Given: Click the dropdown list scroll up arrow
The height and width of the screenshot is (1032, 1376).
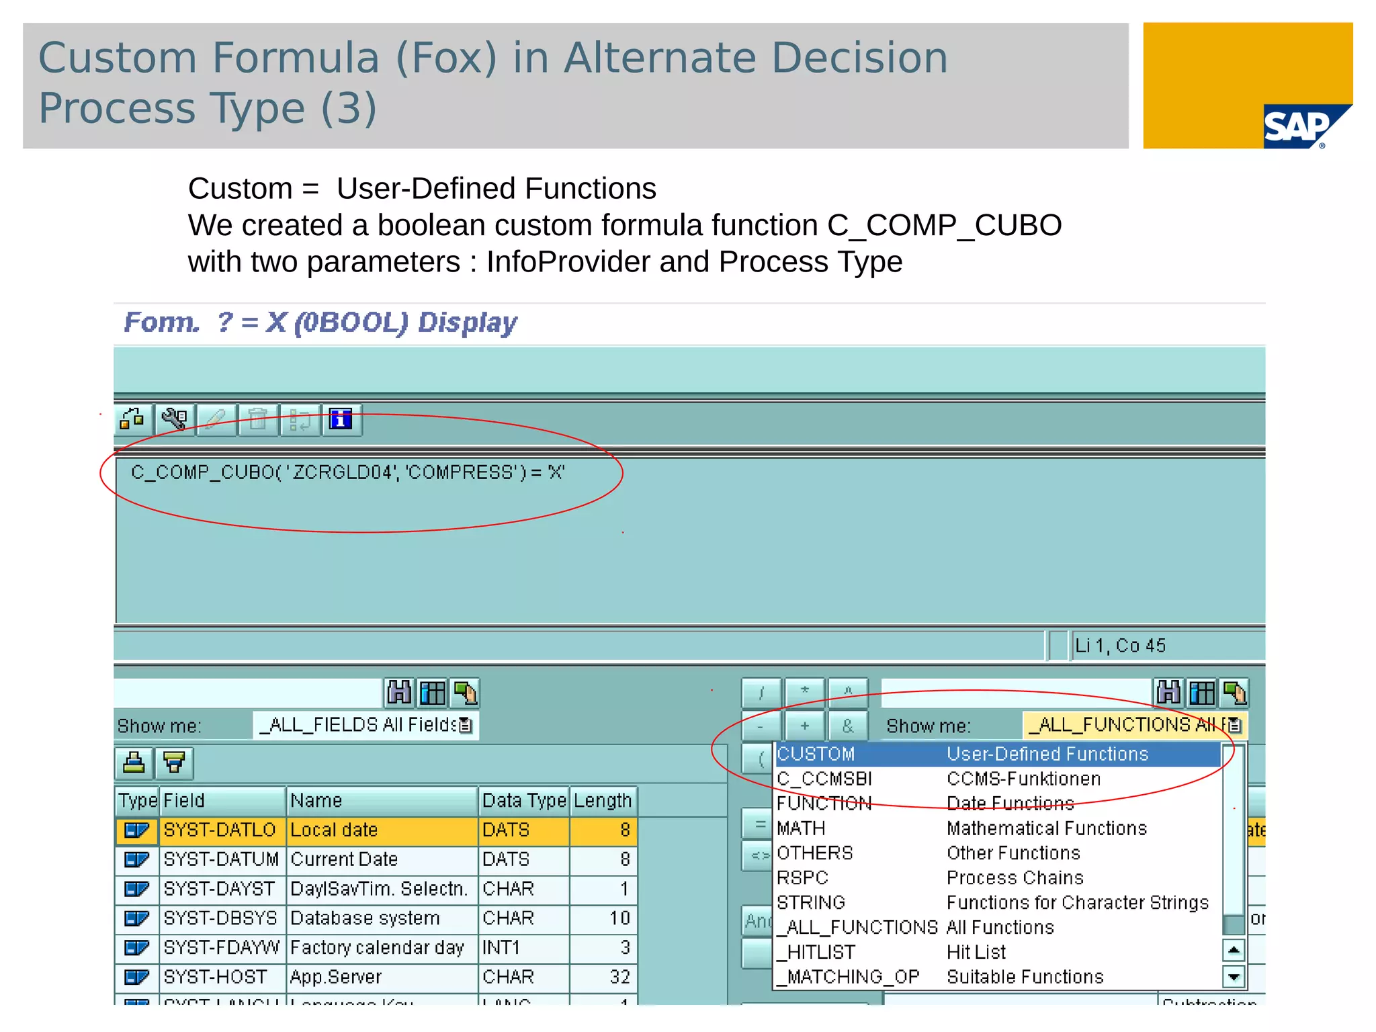Looking at the screenshot, I should pyautogui.click(x=1234, y=950).
